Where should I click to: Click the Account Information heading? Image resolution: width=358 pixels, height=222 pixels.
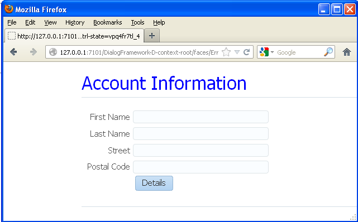coord(164,84)
